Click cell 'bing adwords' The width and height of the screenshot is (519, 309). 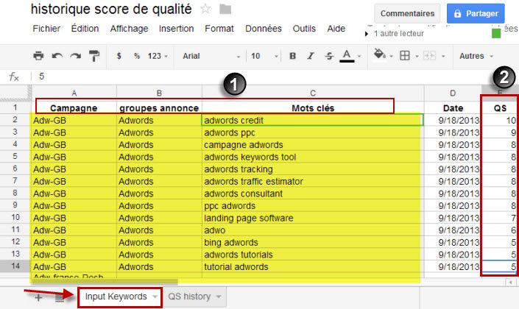pyautogui.click(x=313, y=243)
